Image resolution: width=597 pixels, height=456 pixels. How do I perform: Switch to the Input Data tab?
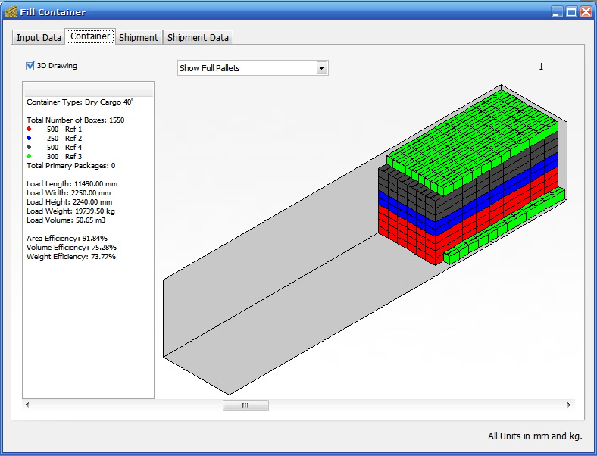39,38
